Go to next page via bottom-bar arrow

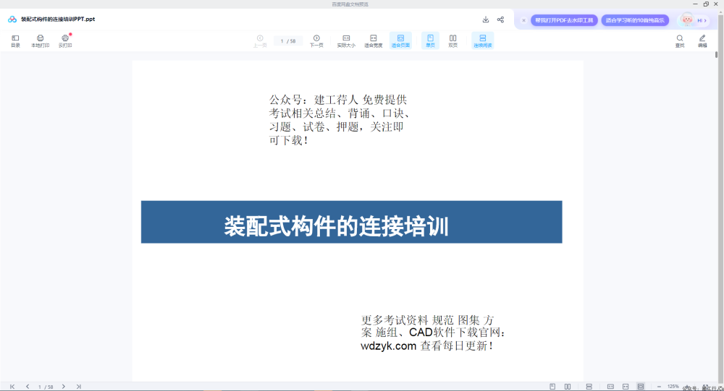63,387
